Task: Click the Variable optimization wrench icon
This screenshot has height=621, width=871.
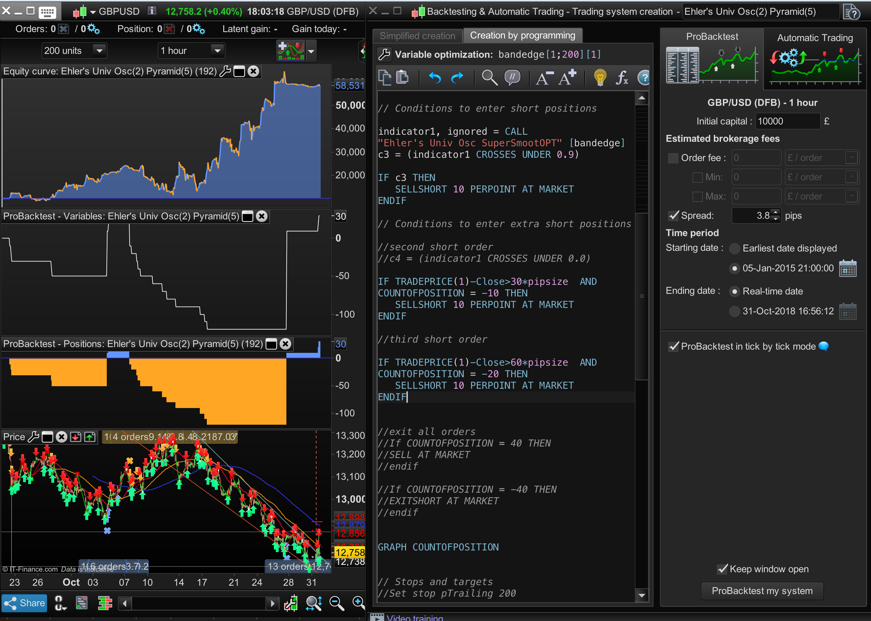Action: (x=384, y=55)
